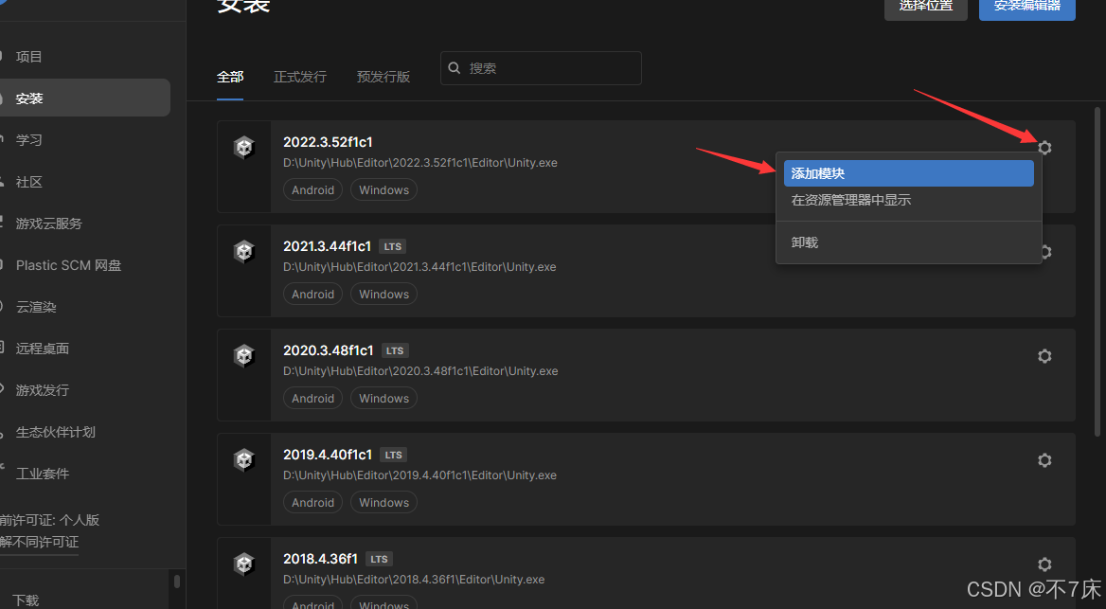Click Unity logo icon of 2022.3.52f1c1
Image resolution: width=1106 pixels, height=609 pixels.
[x=244, y=148]
